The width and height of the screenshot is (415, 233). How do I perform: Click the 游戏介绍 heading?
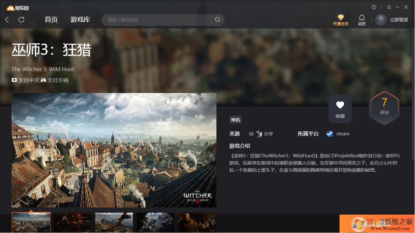click(240, 146)
